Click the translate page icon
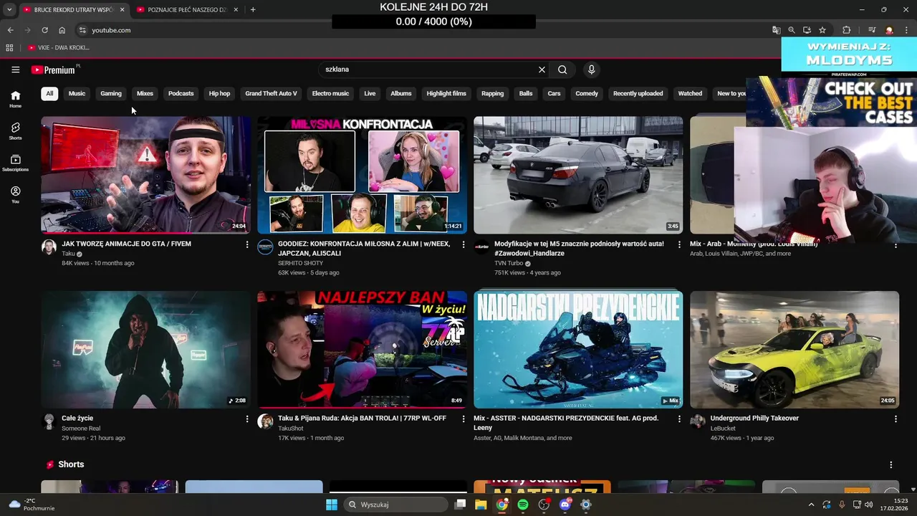This screenshot has height=516, width=917. (776, 30)
